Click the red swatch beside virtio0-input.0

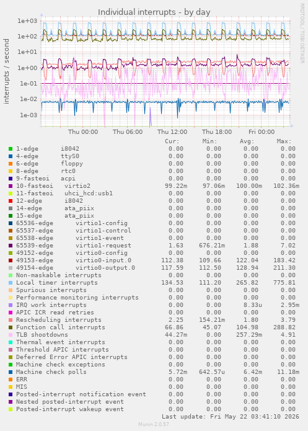click(11, 260)
